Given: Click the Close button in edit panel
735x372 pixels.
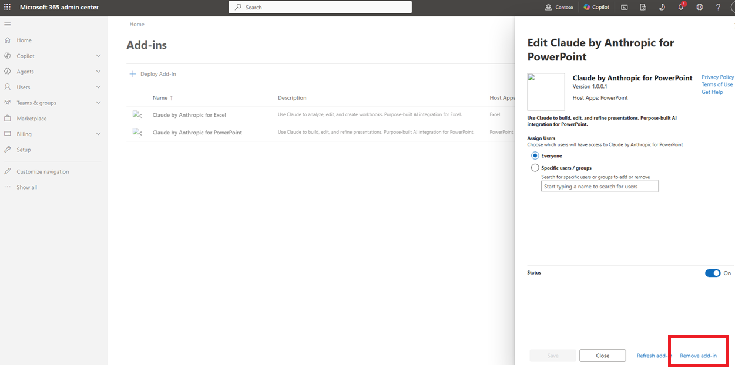Looking at the screenshot, I should (602, 356).
